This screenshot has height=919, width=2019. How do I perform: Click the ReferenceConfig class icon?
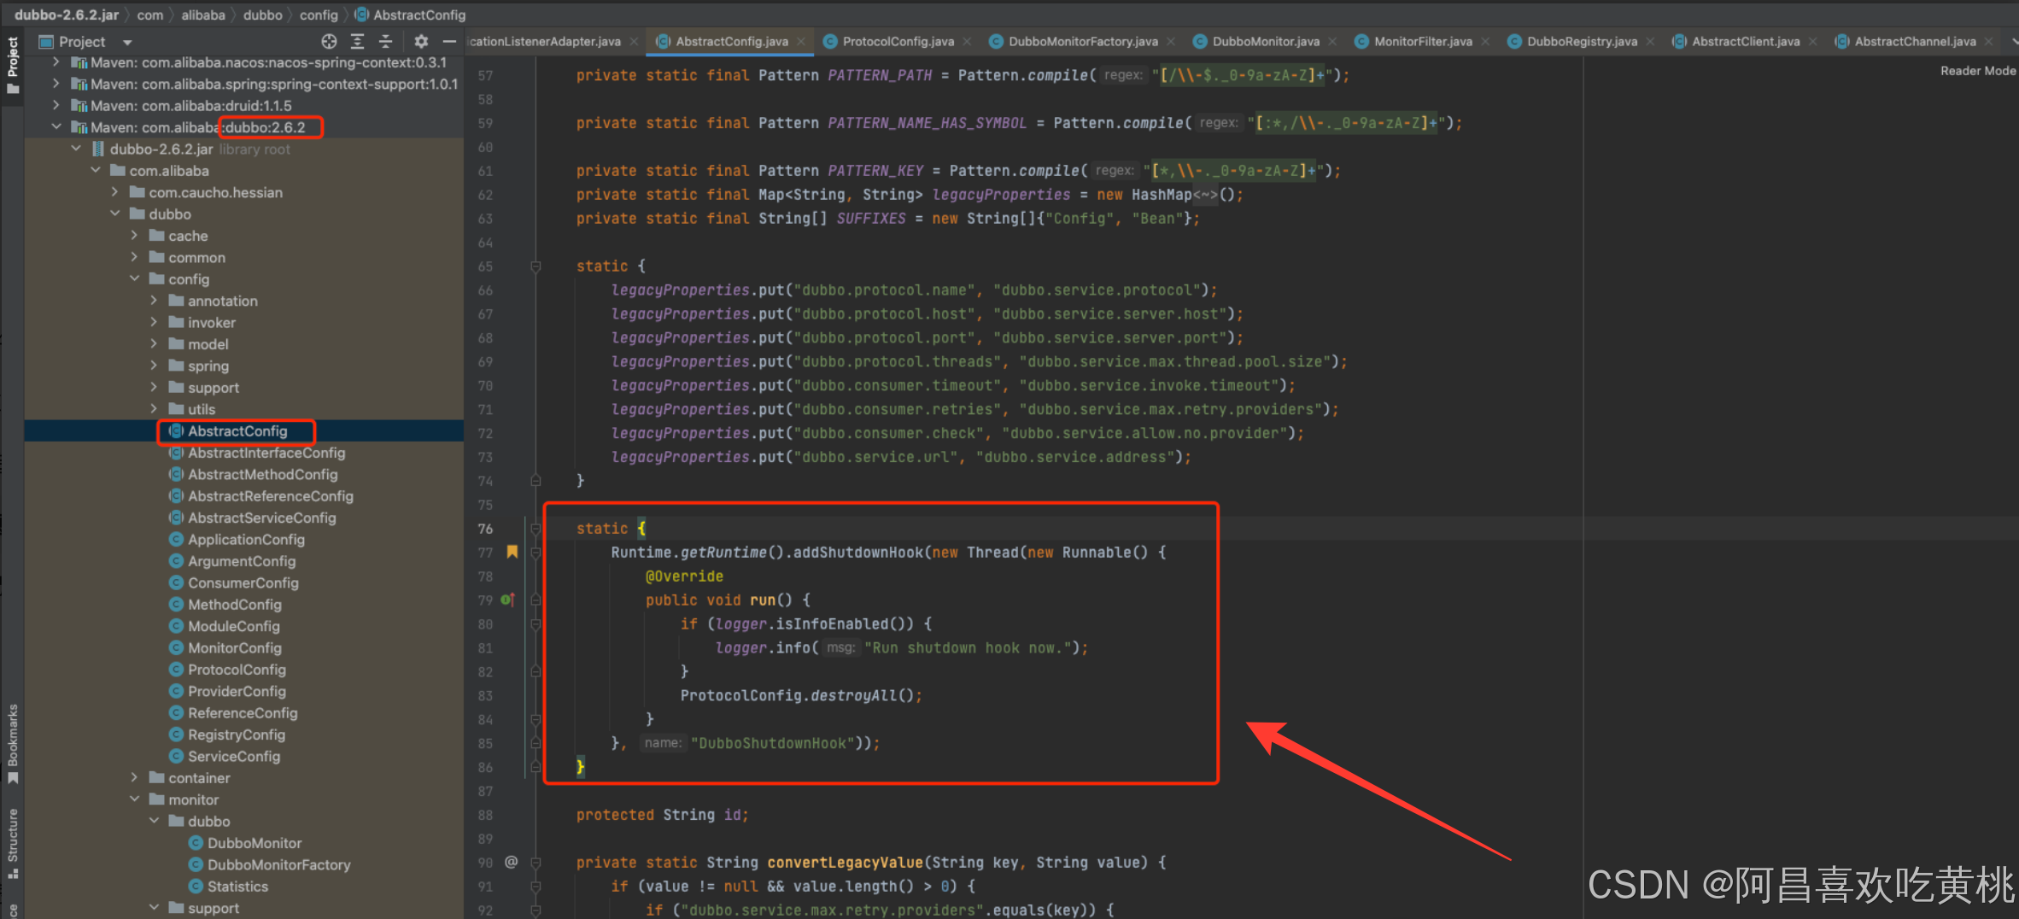pos(176,713)
